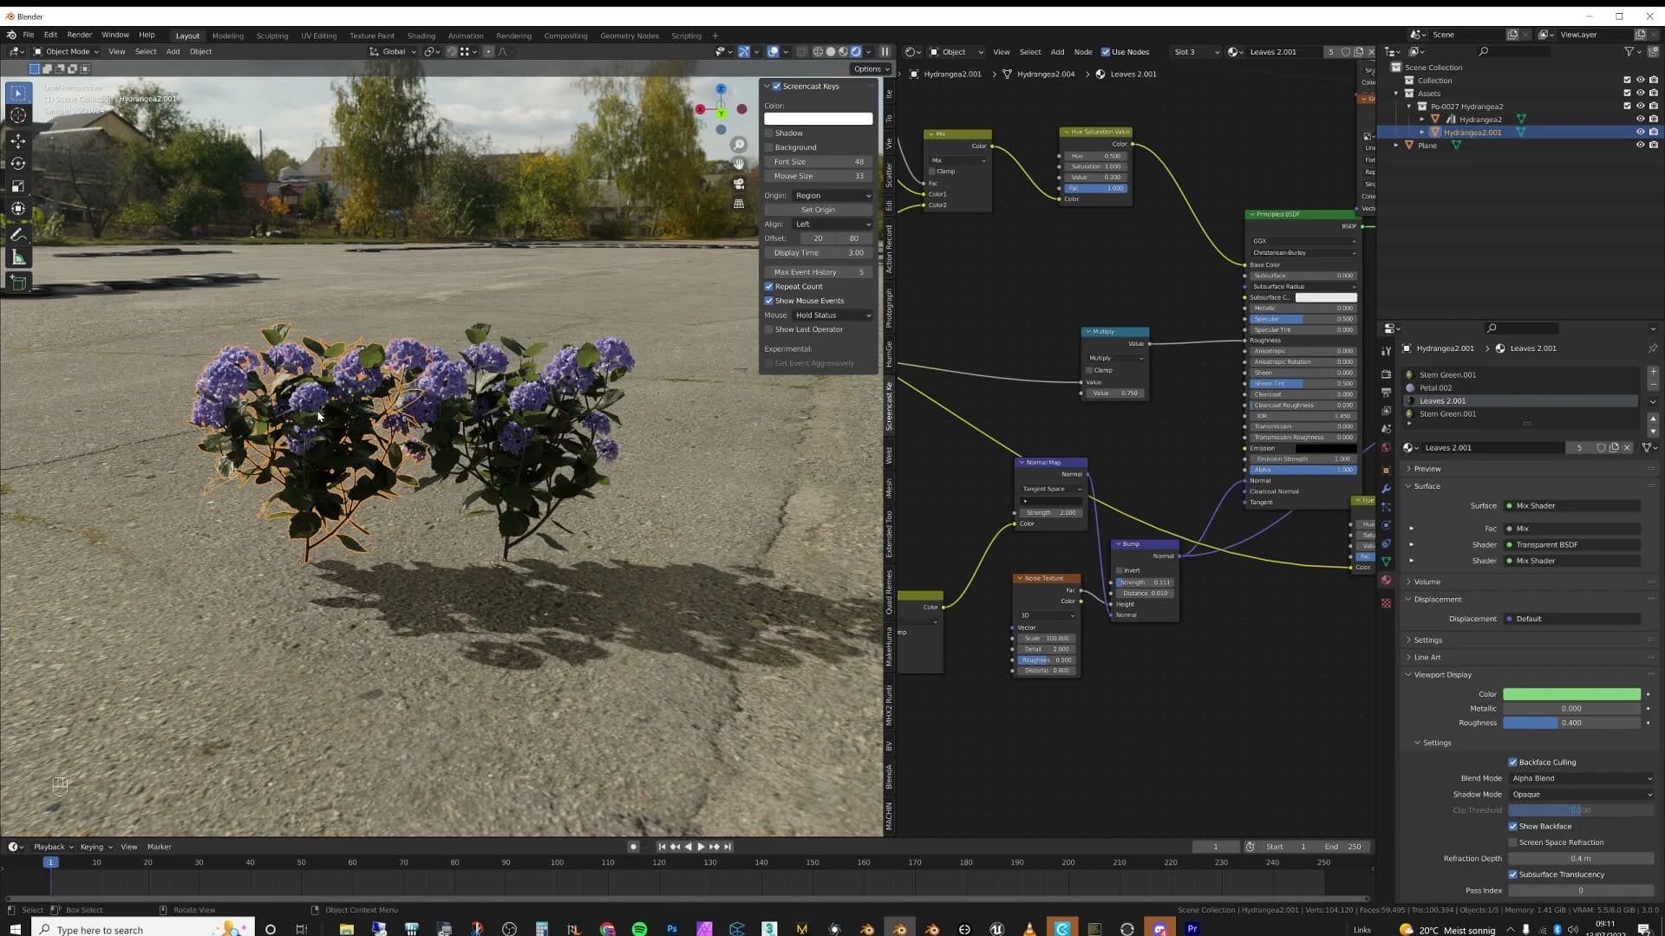Disable Show Mouse Events checkbox
1665x936 pixels.
(x=768, y=301)
